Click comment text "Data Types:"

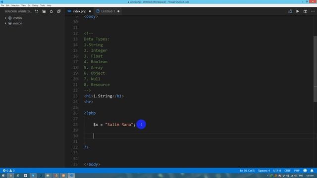point(97,39)
